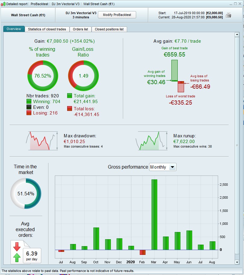
Task: Open the Closed positions list tab
Action: [109, 29]
